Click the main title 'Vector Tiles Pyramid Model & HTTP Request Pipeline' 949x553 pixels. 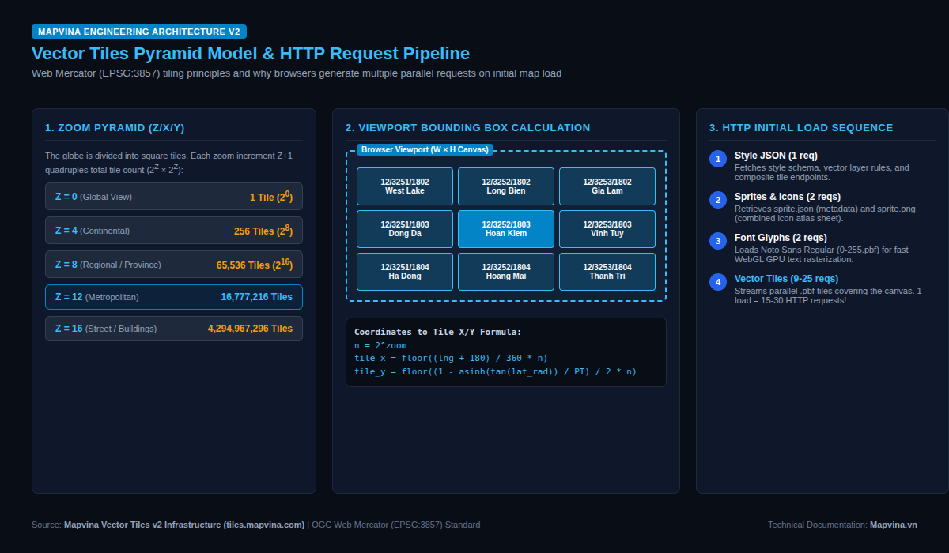click(x=251, y=53)
